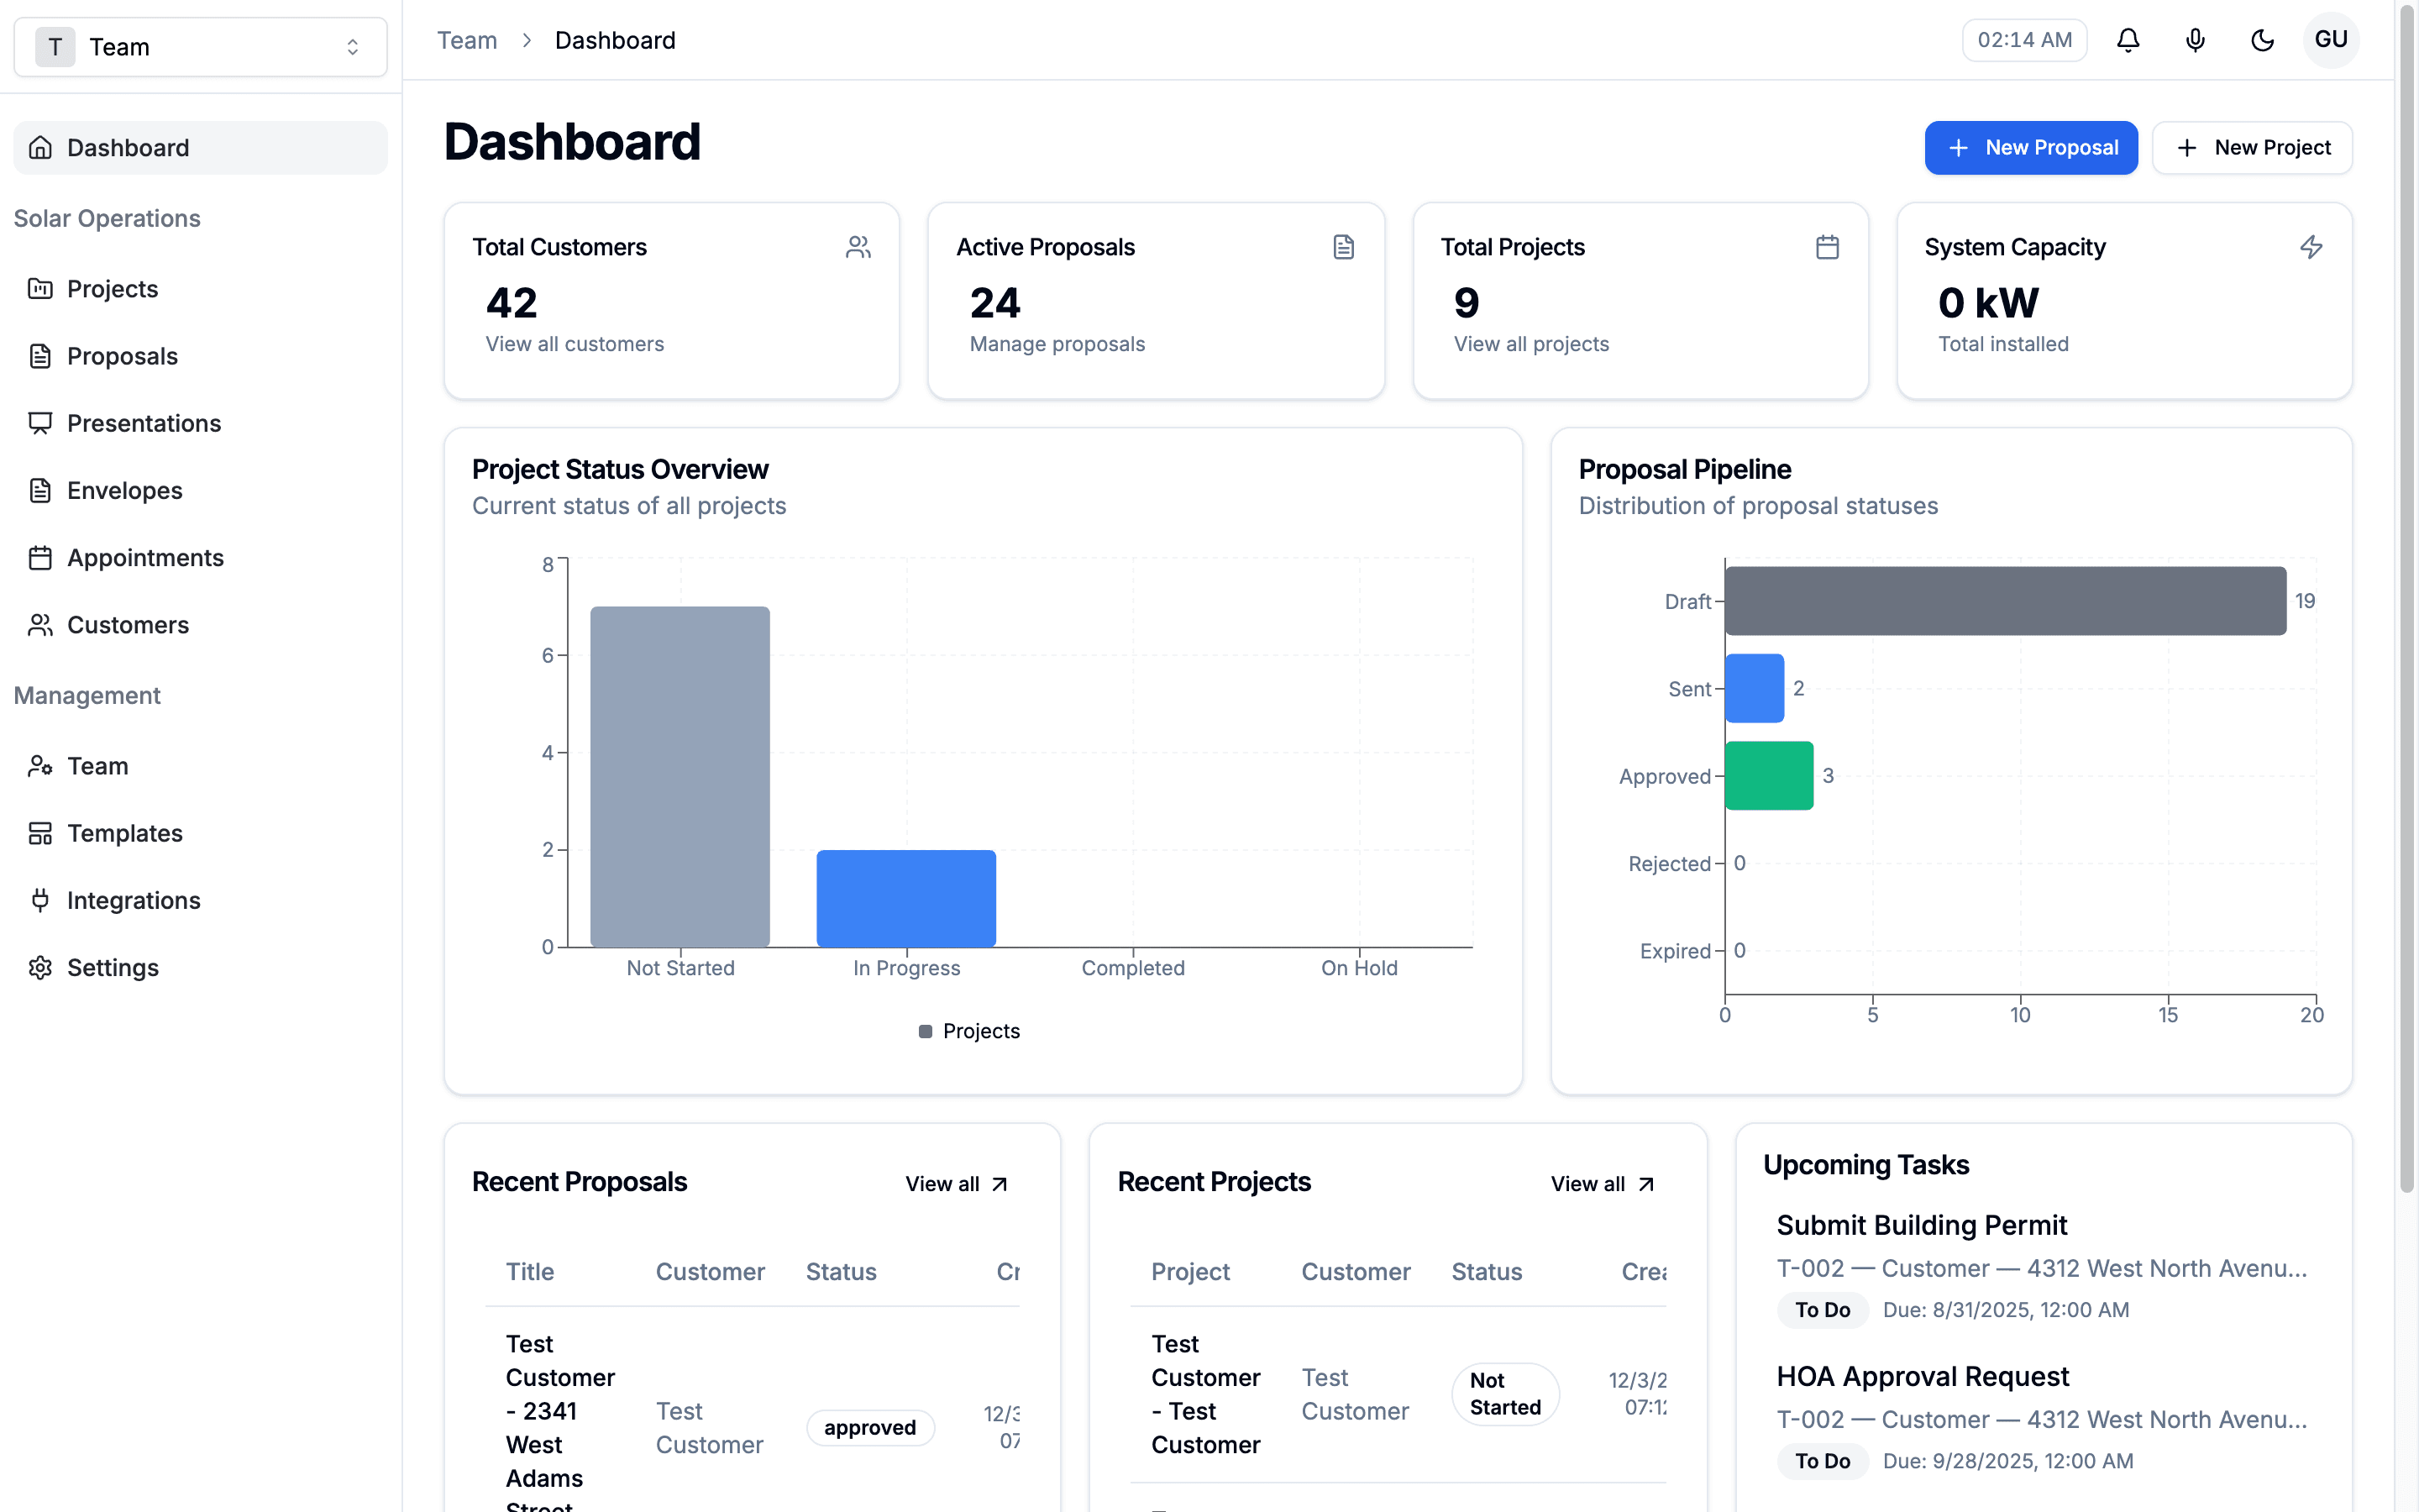Click the Proposals document icon in sidebar

point(40,356)
